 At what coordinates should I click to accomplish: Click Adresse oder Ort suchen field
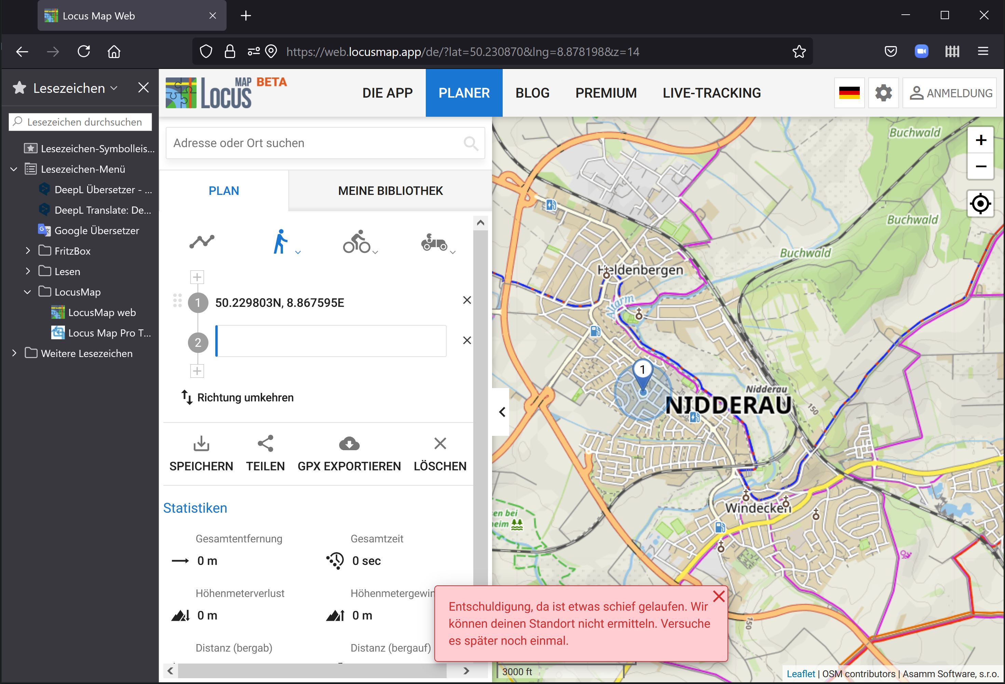[325, 143]
